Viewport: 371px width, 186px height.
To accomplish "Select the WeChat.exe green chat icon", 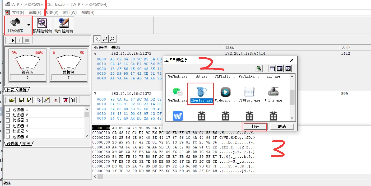I will [x=177, y=92].
